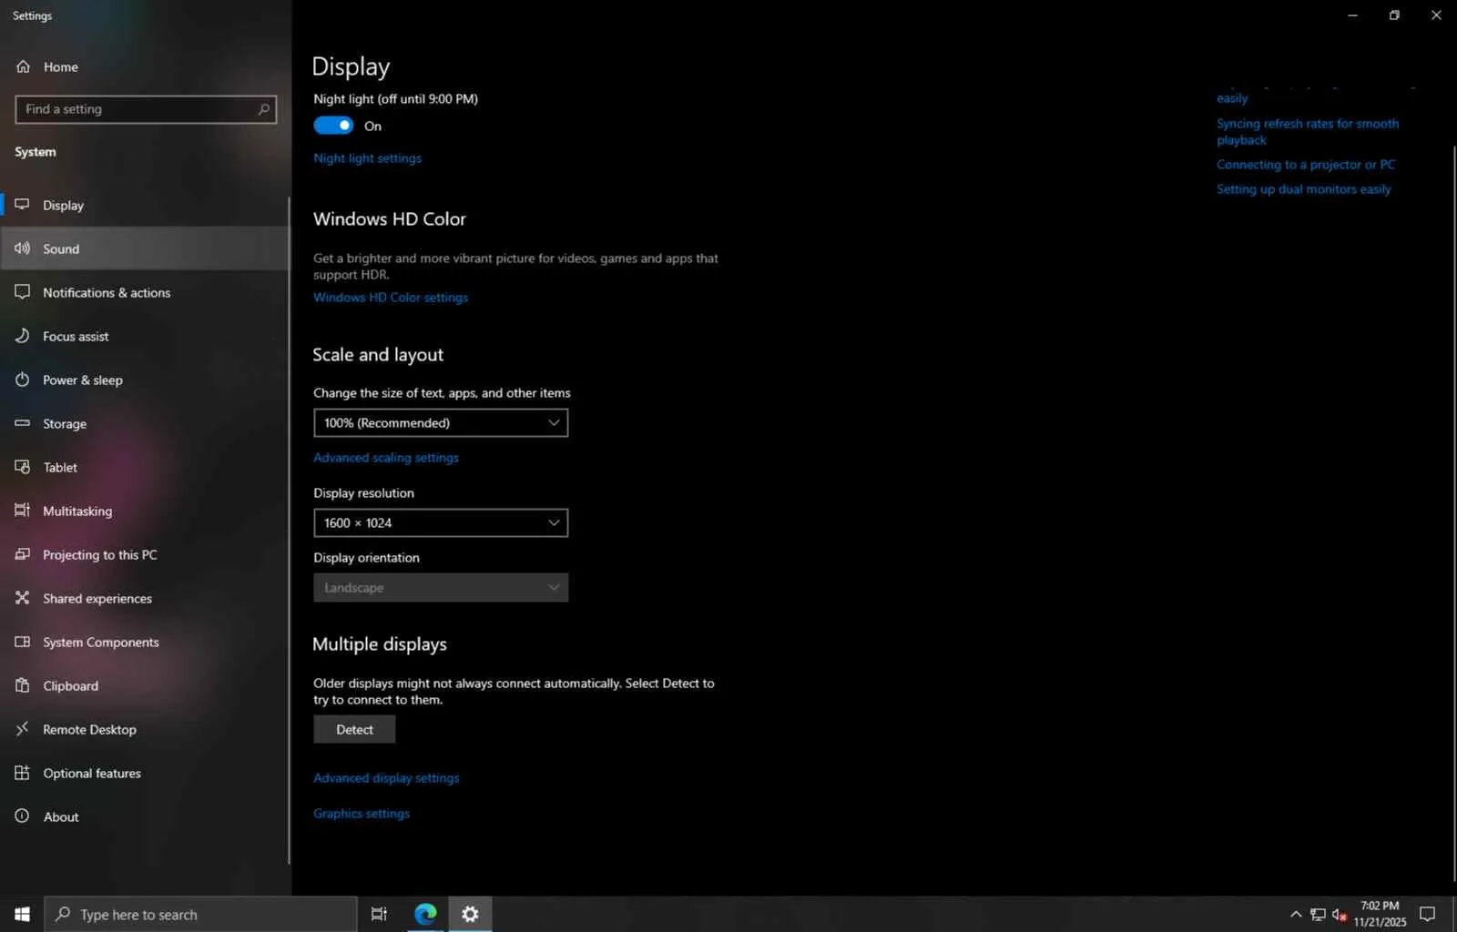
Task: Click the Clipboard icon in the sidebar
Action: [23, 685]
